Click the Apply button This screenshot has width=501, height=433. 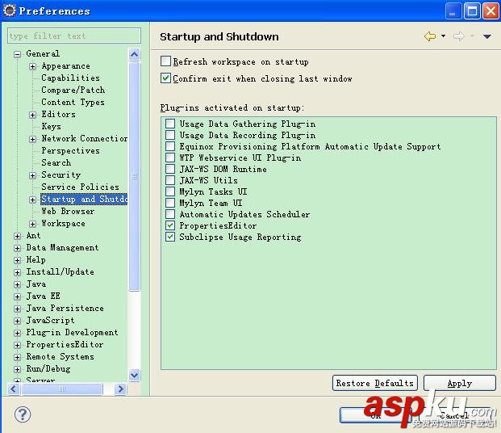(x=460, y=383)
